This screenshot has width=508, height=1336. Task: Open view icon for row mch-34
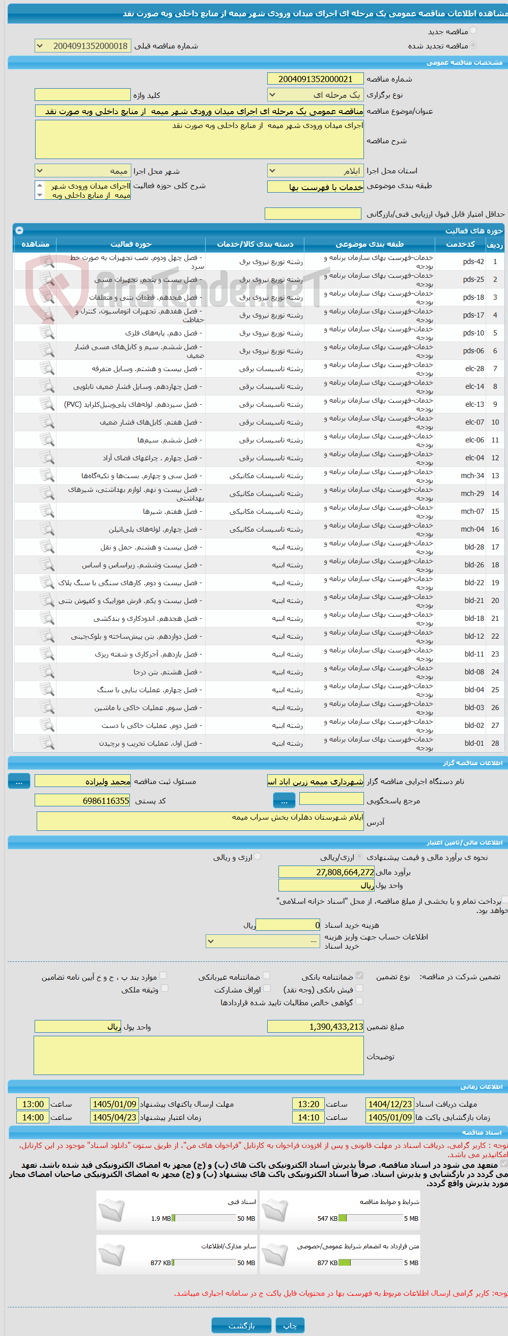[47, 476]
